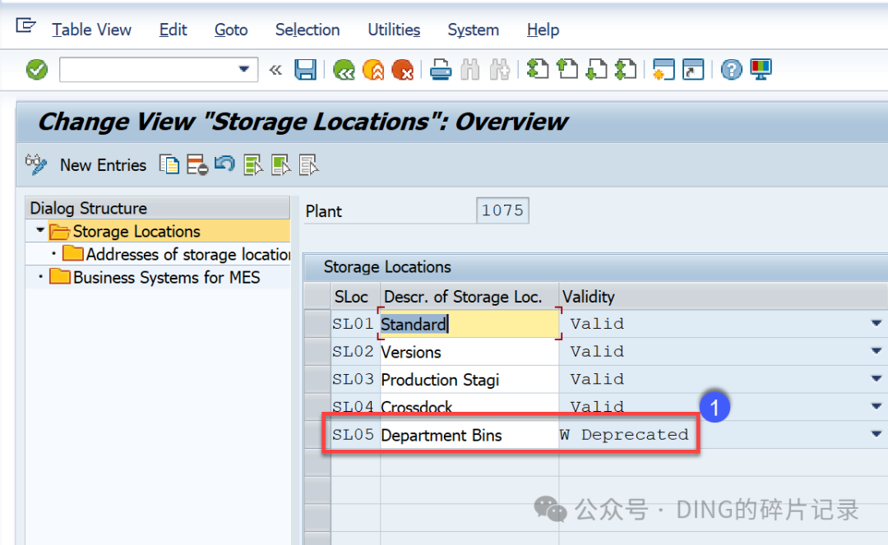Click the Descr. of Storage Loc. column header

tap(469, 297)
